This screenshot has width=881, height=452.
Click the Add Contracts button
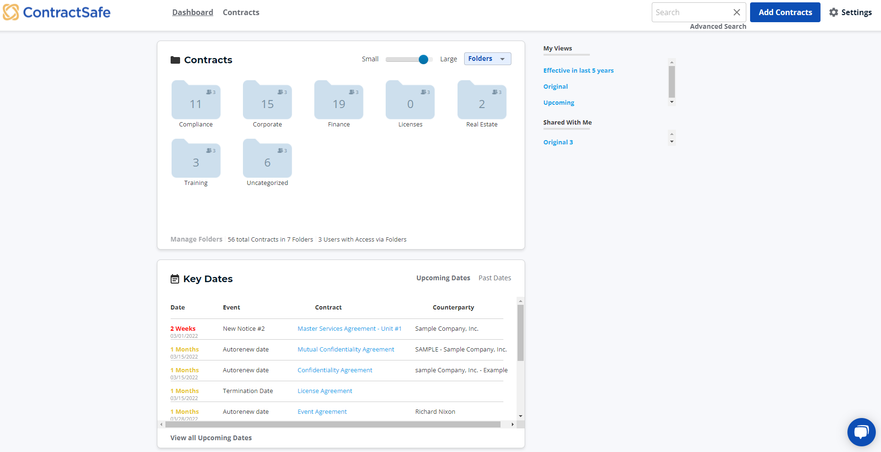point(785,12)
